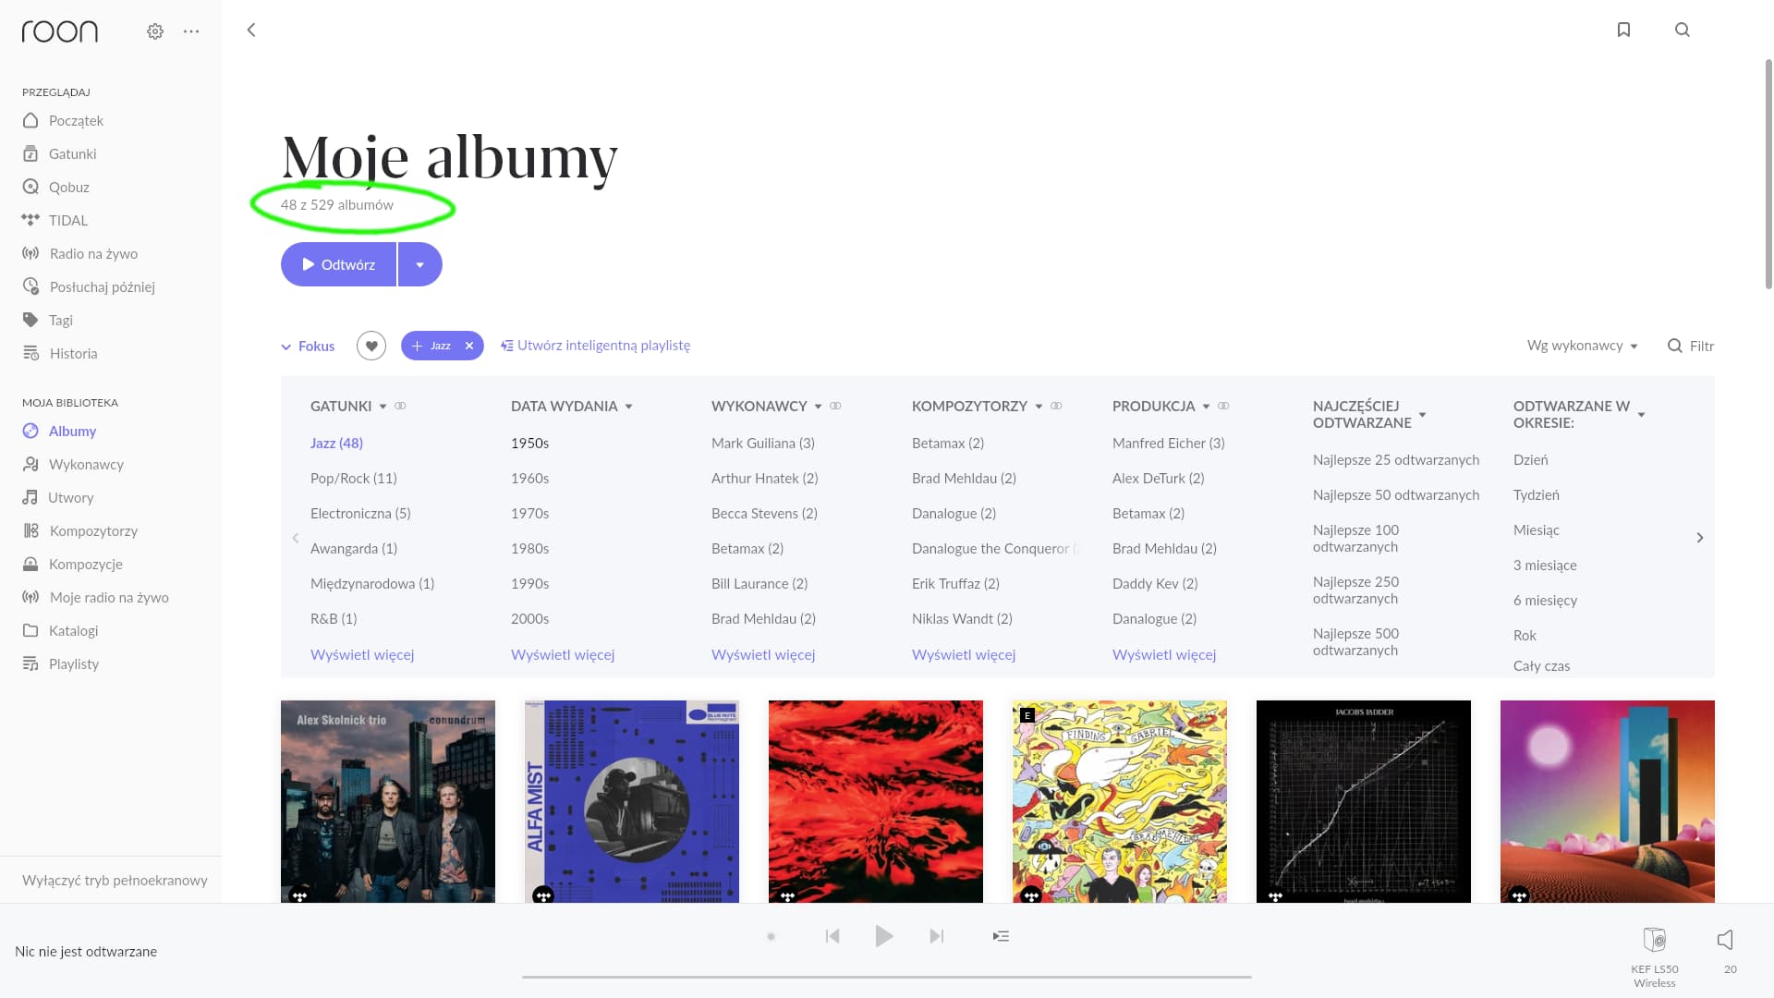
Task: Open the Roon settings gear
Action: click(155, 31)
